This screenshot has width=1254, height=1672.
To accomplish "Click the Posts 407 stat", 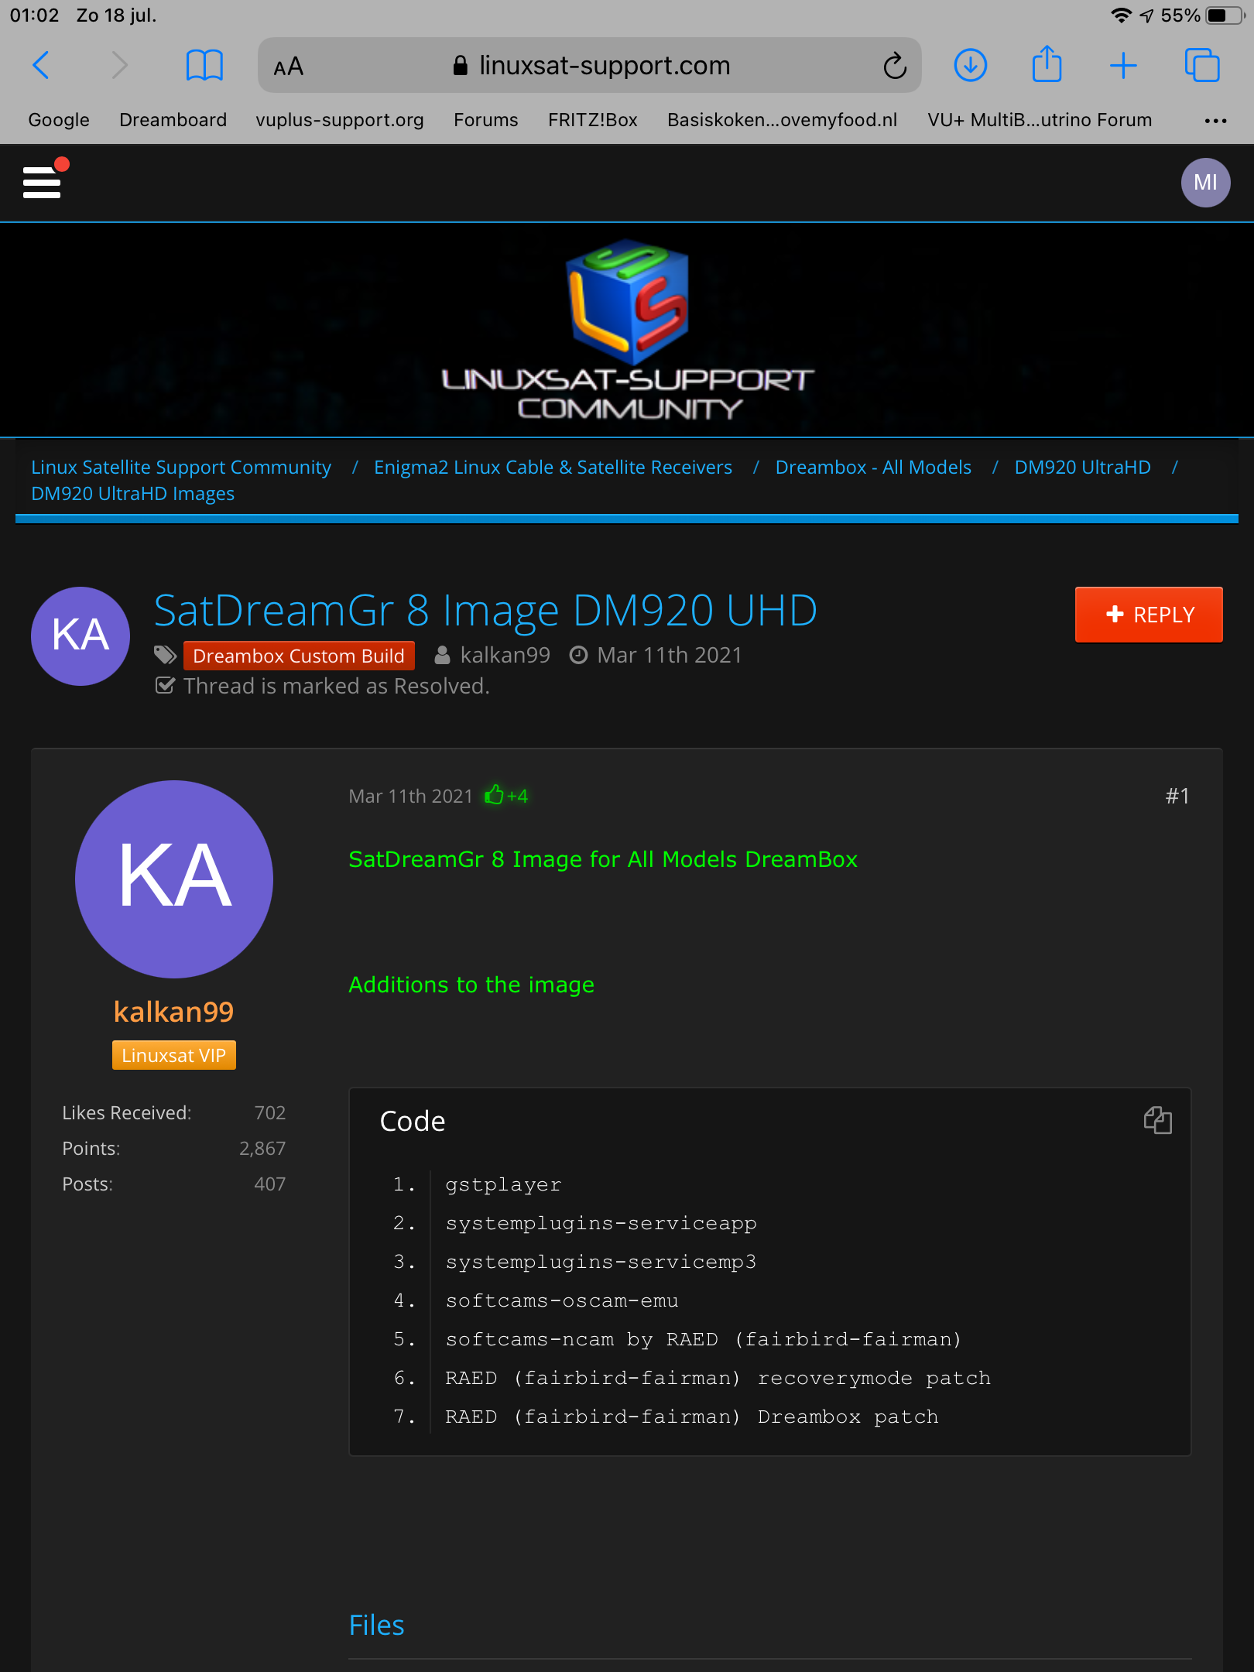I will pyautogui.click(x=173, y=1184).
